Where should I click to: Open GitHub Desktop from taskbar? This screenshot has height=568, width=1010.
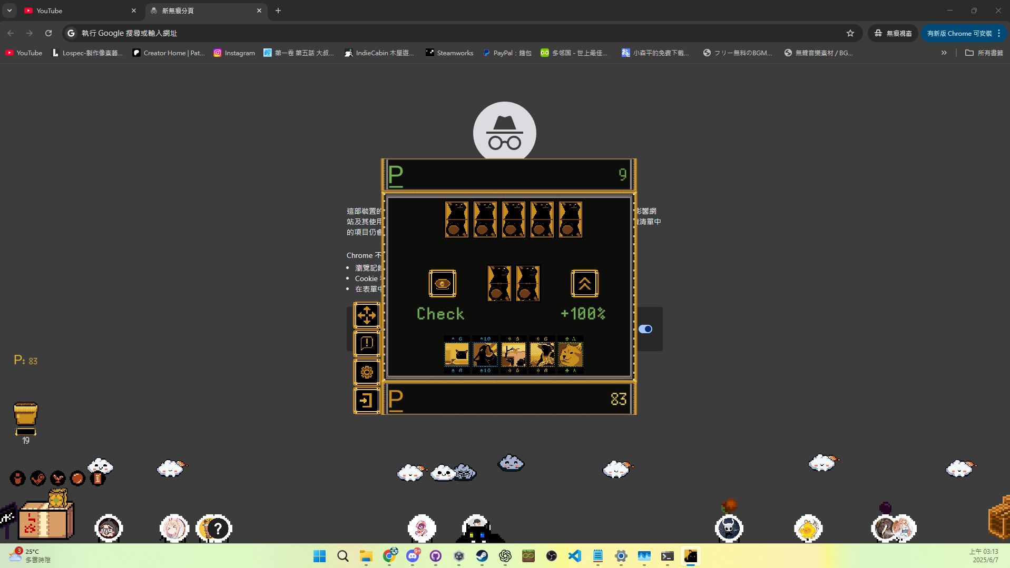pos(436,556)
